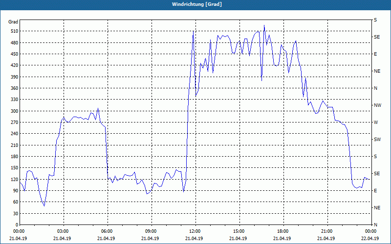Click the N compass label beside the 360 gridline
The width and height of the screenshot is (391, 244).
tap(376, 88)
